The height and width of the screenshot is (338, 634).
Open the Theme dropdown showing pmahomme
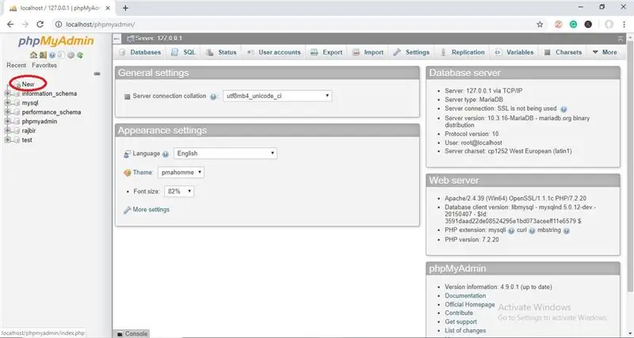pos(181,173)
